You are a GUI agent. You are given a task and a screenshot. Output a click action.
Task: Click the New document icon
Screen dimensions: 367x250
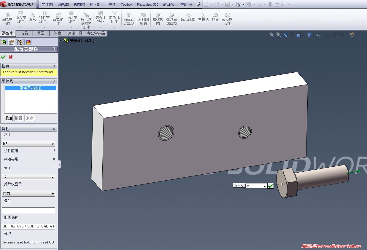pos(206,4)
